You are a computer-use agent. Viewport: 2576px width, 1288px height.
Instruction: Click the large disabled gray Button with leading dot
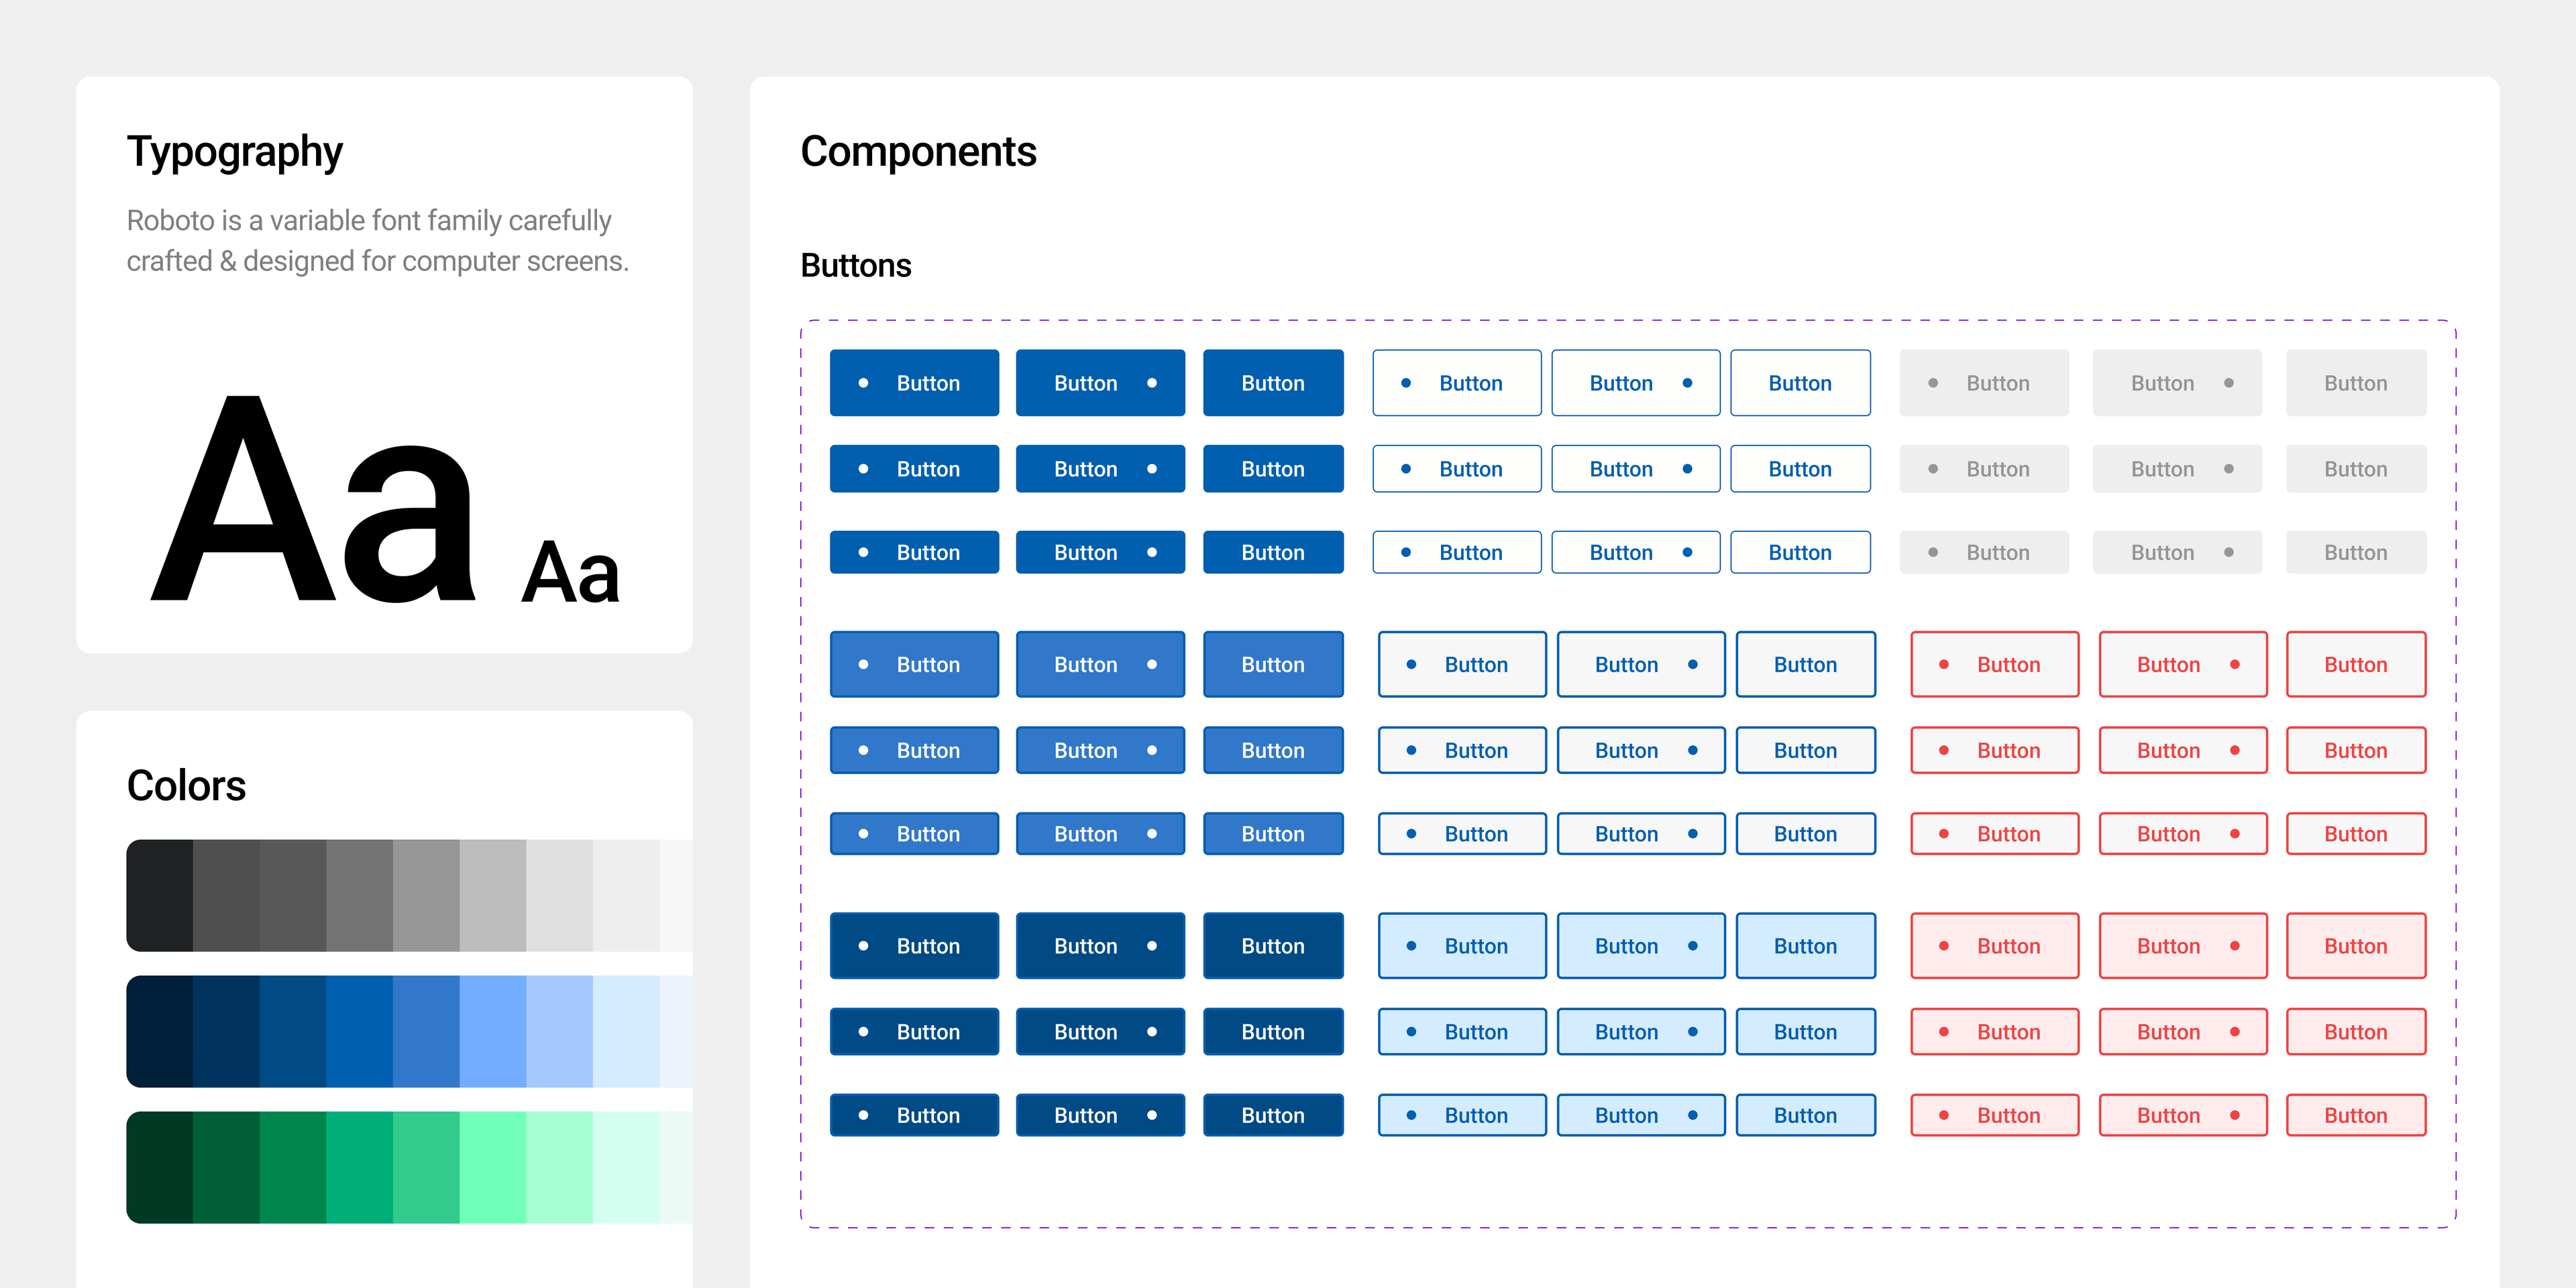[x=1984, y=383]
